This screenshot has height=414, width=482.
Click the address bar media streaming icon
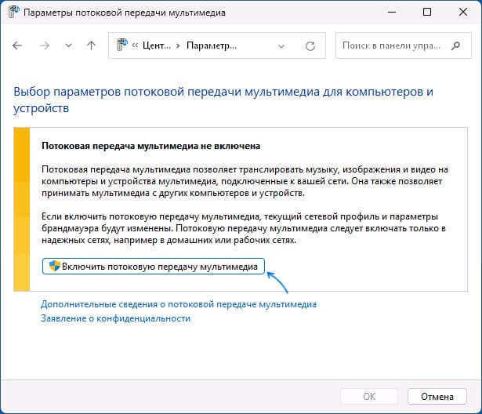[122, 45]
